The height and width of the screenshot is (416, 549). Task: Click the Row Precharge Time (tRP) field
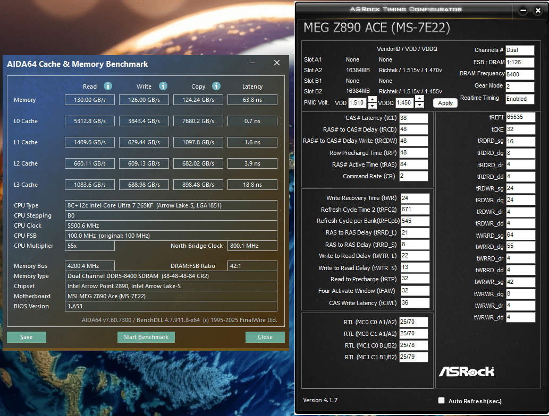click(x=413, y=153)
